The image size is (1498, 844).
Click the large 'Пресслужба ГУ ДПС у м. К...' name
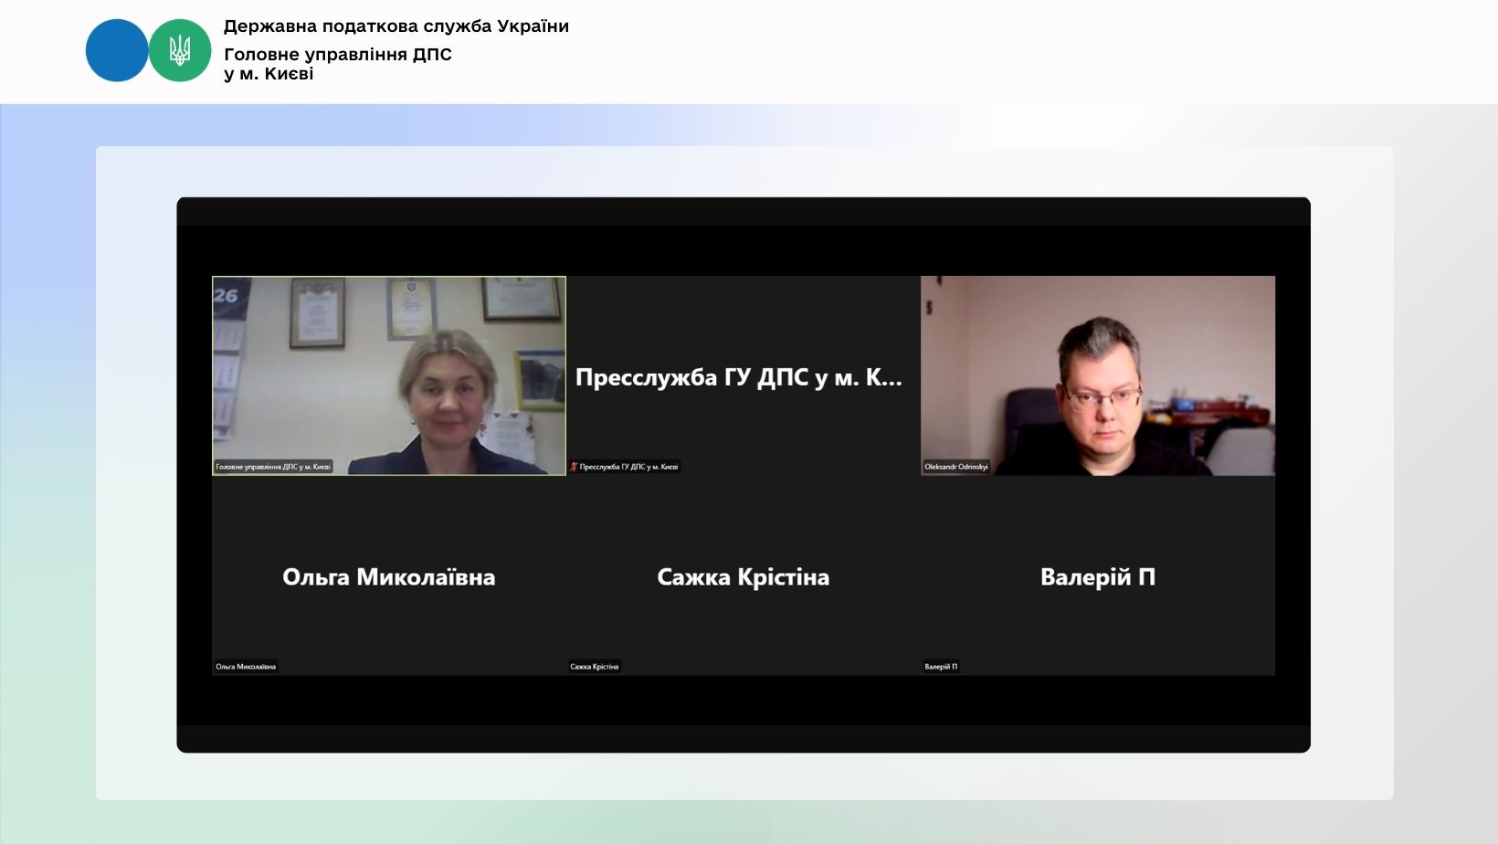[x=738, y=377]
